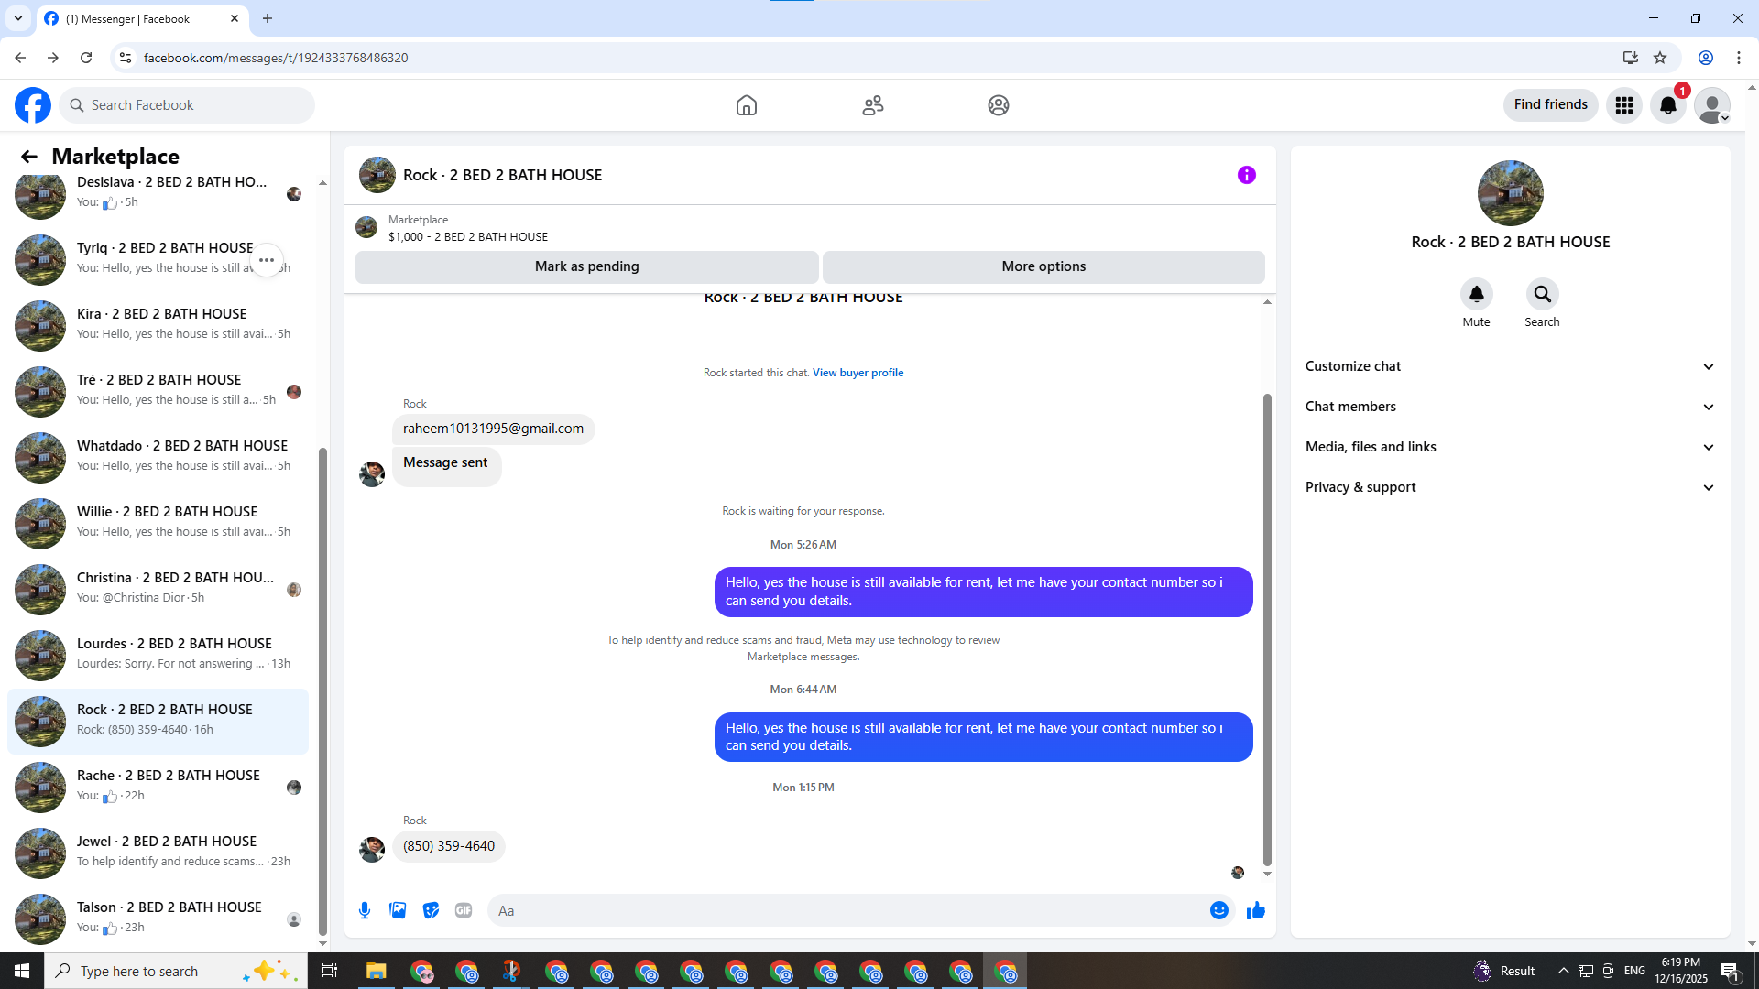Open the Friends tab
The height and width of the screenshot is (989, 1759).
coord(873,105)
